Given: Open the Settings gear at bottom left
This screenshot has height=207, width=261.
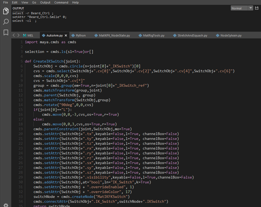Looking at the screenshot, I should click(x=6, y=205).
